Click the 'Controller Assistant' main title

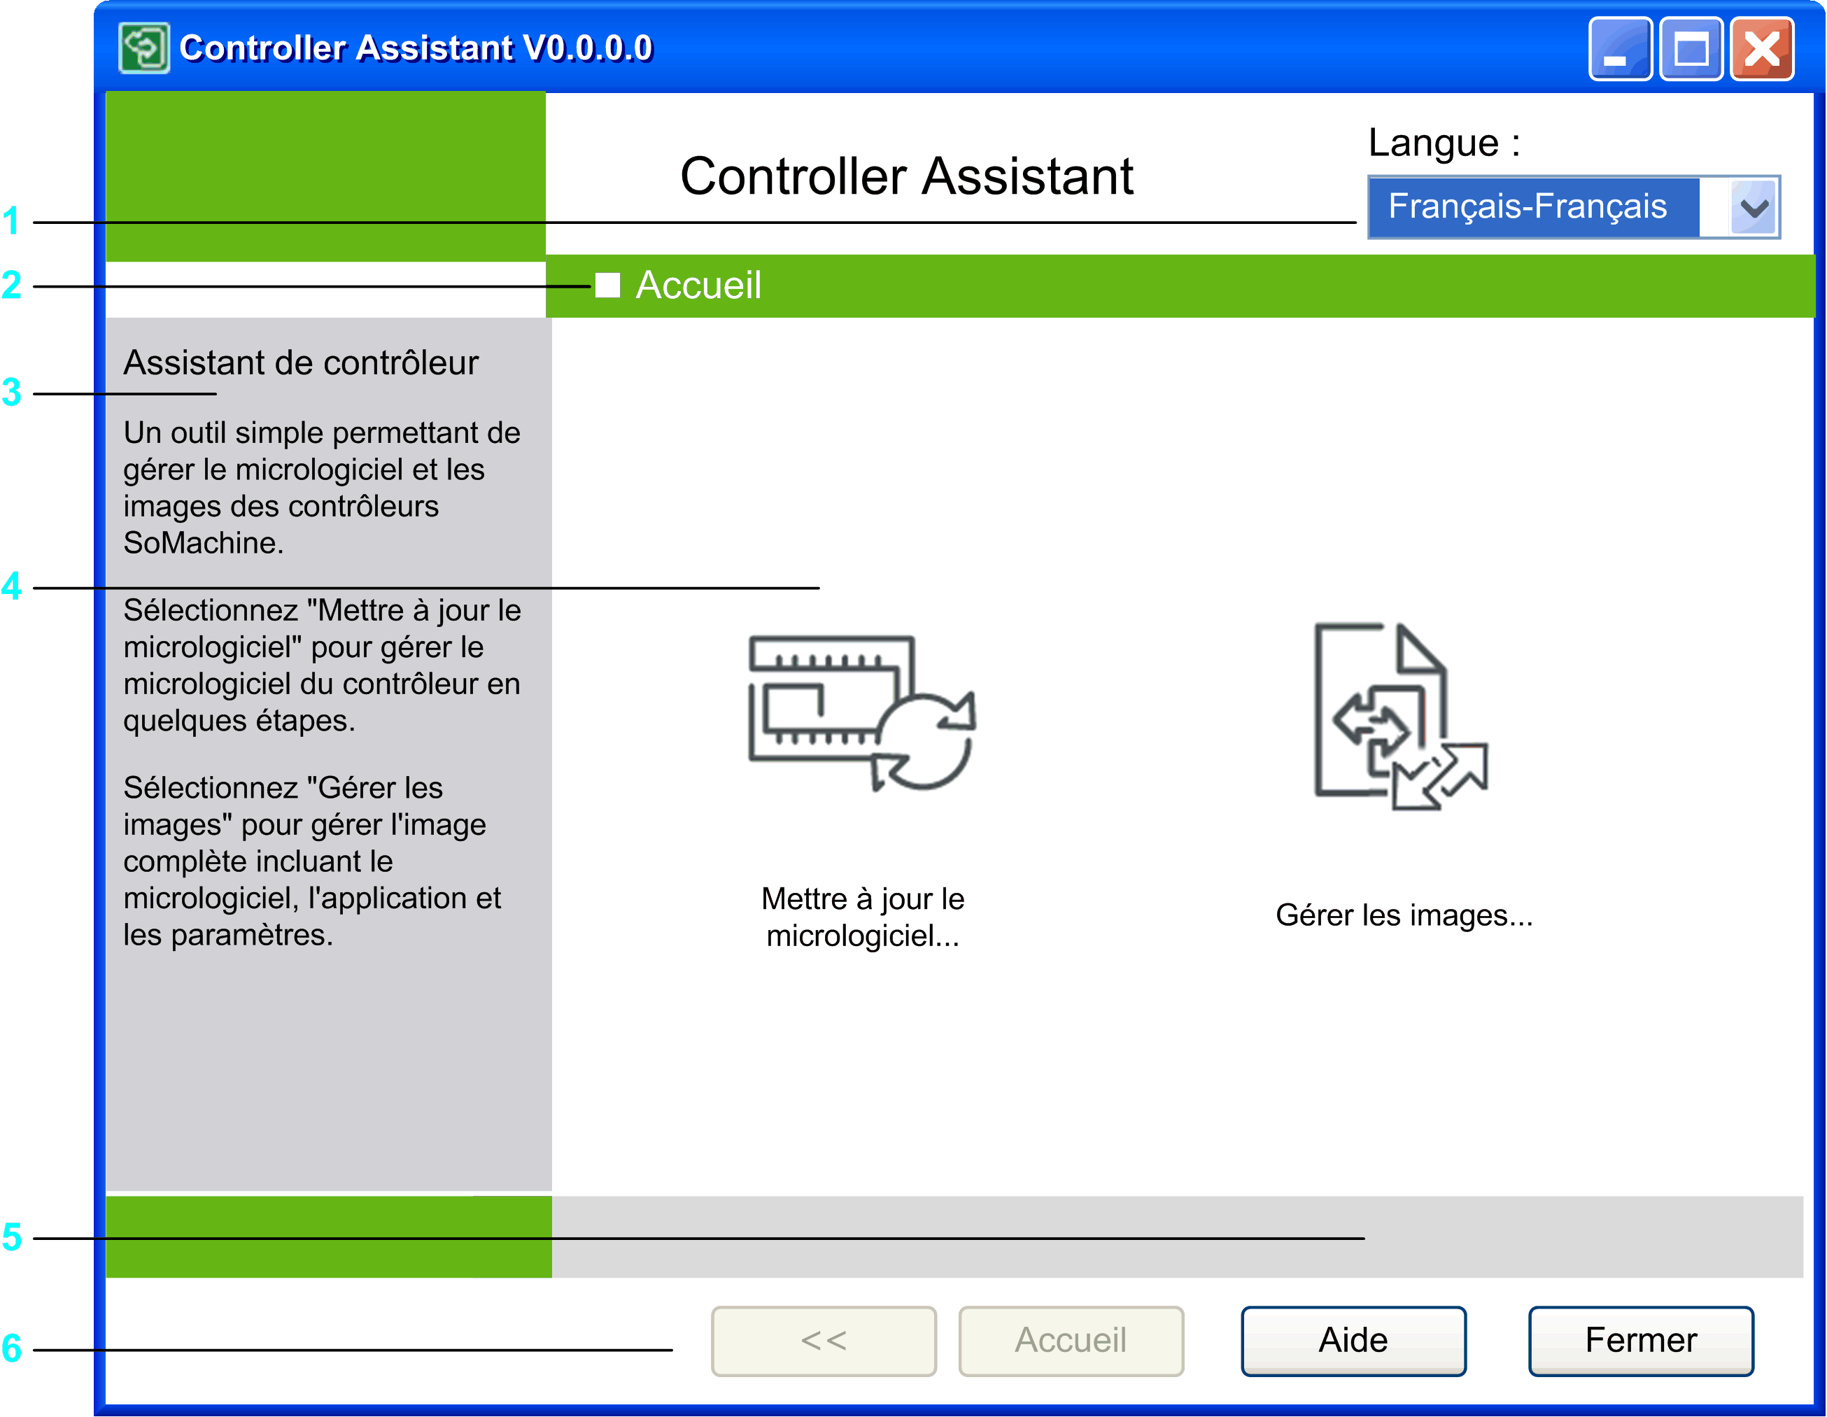point(907,176)
